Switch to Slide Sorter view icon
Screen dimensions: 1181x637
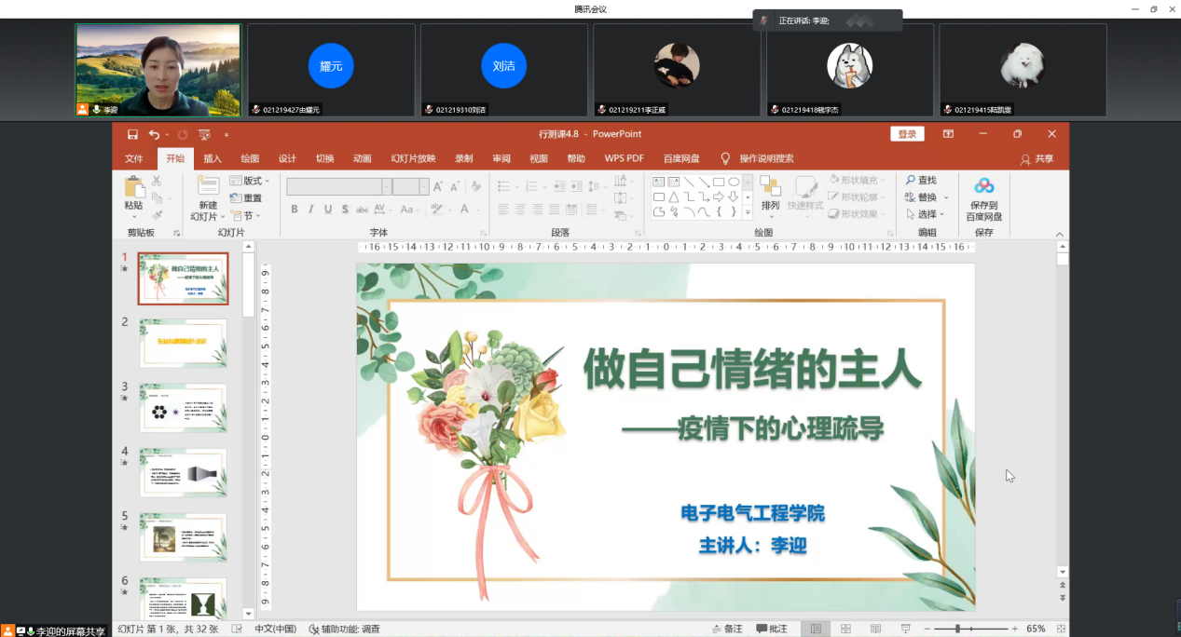(x=845, y=629)
